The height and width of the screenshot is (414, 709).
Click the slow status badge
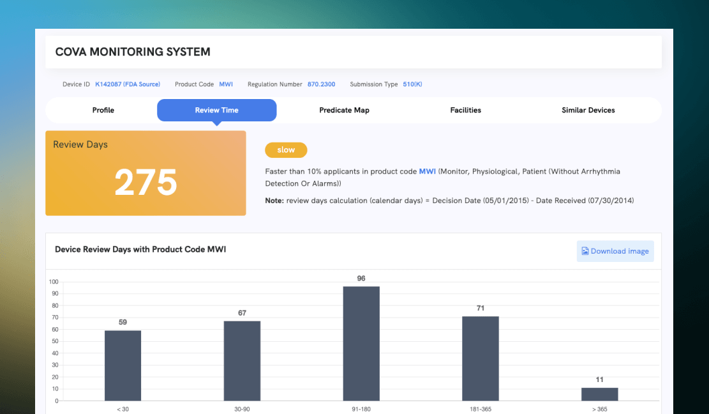coord(286,150)
